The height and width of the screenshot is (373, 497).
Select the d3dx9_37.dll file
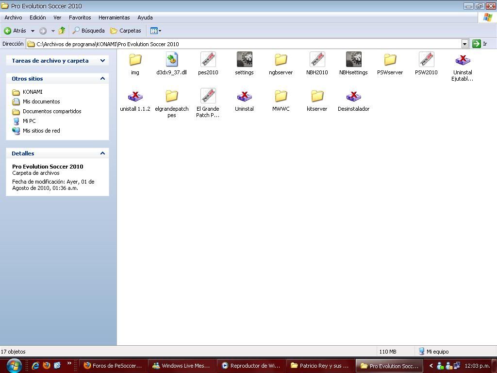(x=171, y=60)
